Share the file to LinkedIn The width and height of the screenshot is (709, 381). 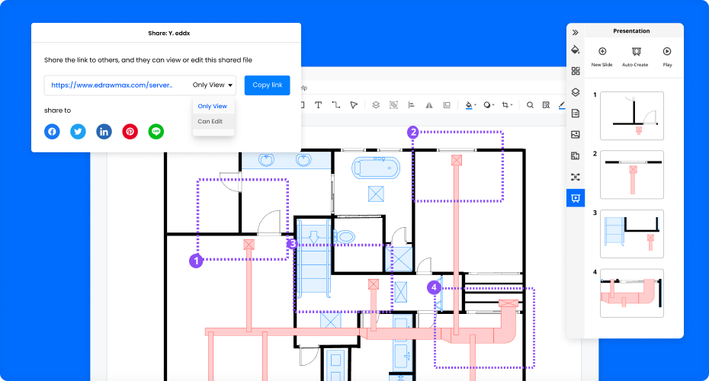pos(104,132)
